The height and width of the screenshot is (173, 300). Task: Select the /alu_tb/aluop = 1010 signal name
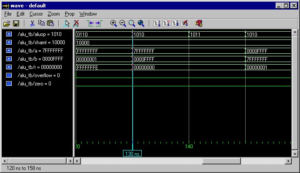point(40,34)
